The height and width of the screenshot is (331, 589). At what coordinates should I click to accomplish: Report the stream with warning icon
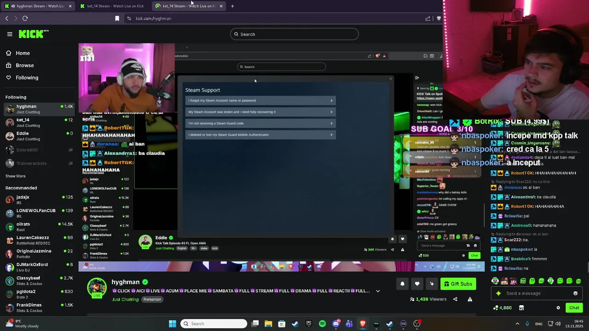point(470,299)
